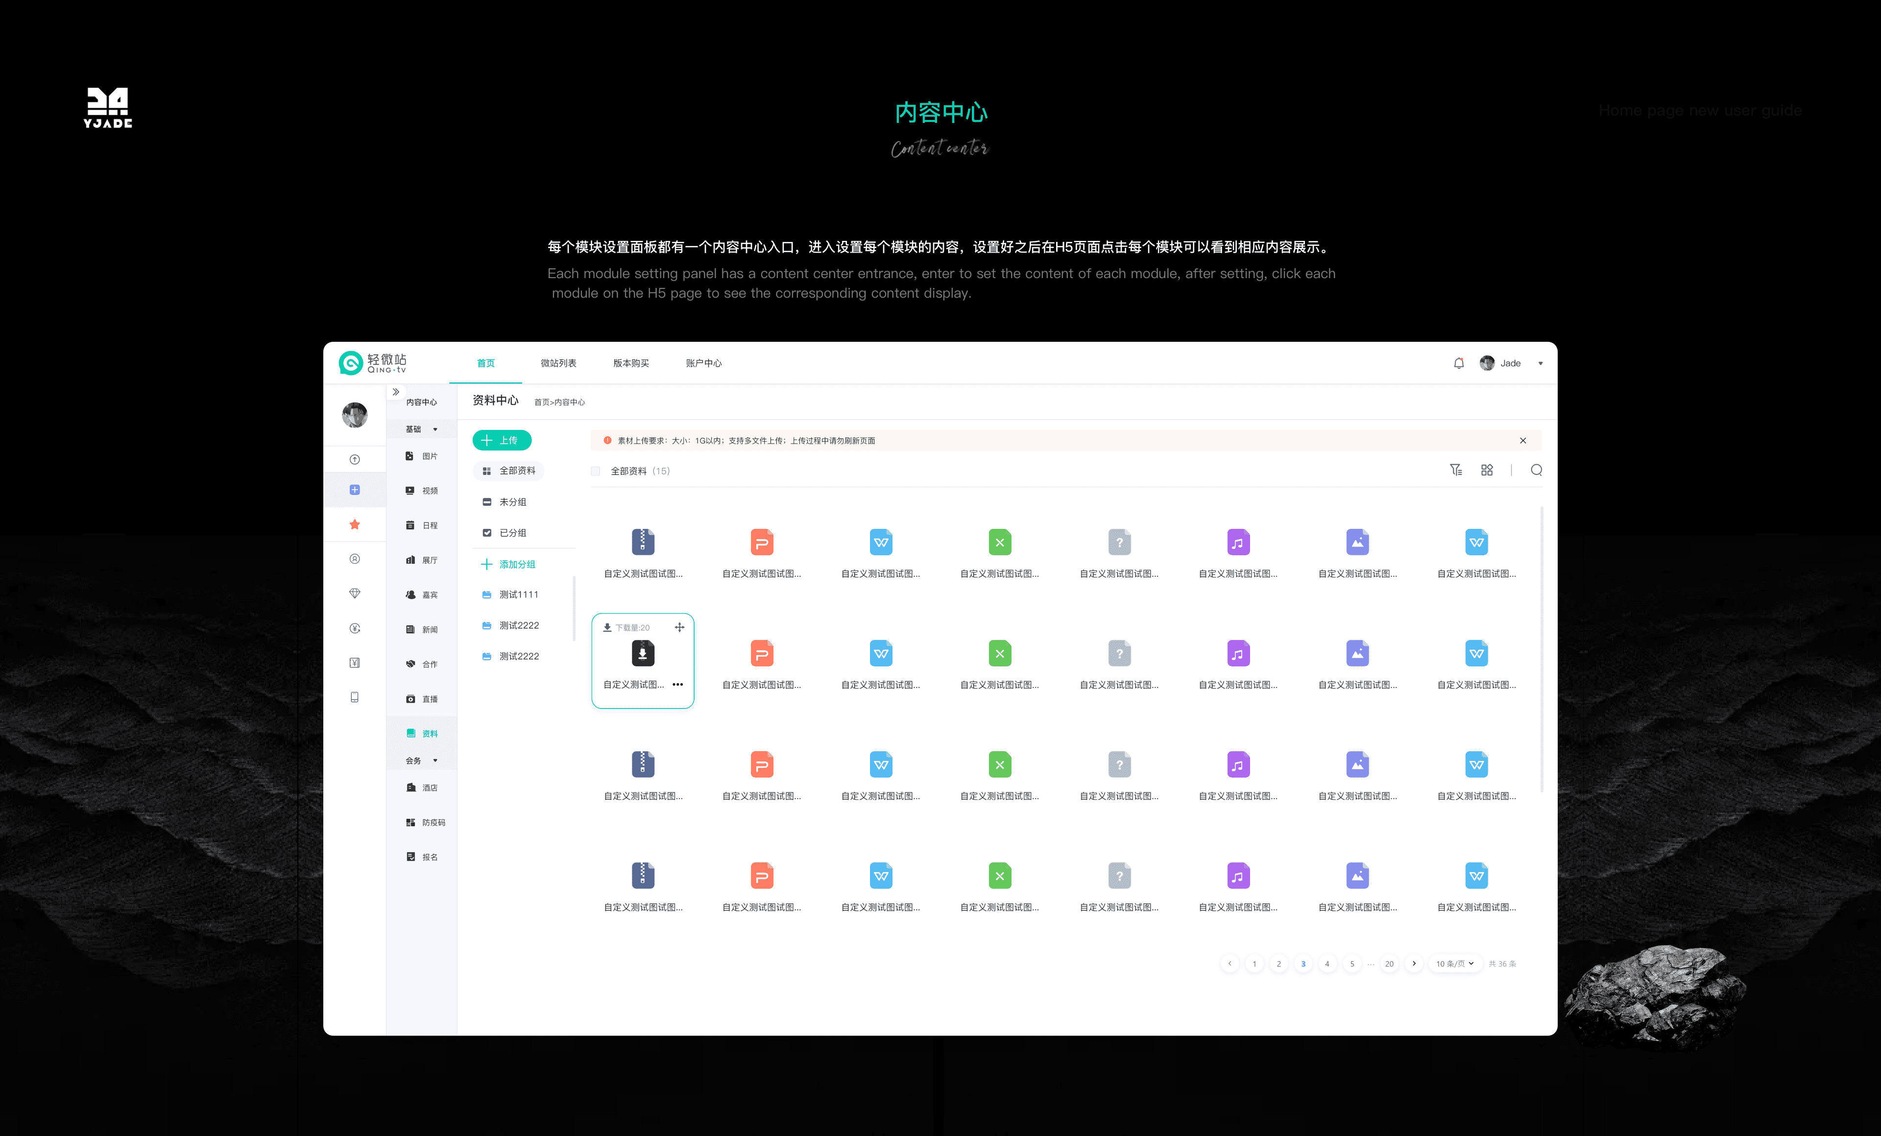This screenshot has height=1136, width=1881.
Task: Select the 未分组 group filter
Action: (x=504, y=502)
